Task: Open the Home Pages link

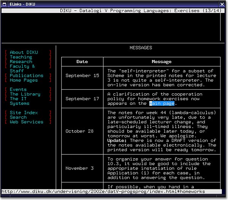Action: tap(24, 80)
